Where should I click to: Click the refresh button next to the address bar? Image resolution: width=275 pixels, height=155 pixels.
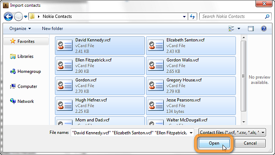[192, 16]
